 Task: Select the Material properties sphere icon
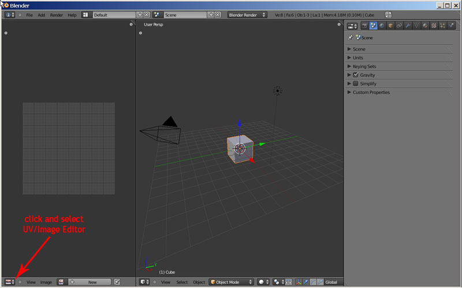(425, 26)
